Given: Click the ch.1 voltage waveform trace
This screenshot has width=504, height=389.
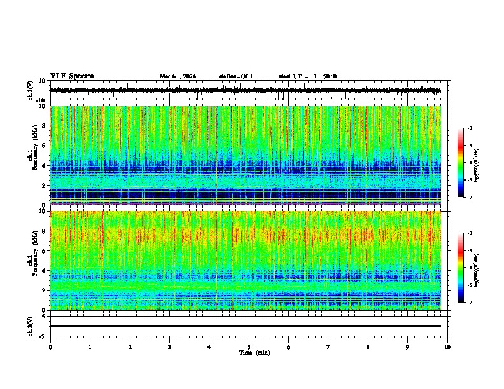Looking at the screenshot, I should (245, 90).
